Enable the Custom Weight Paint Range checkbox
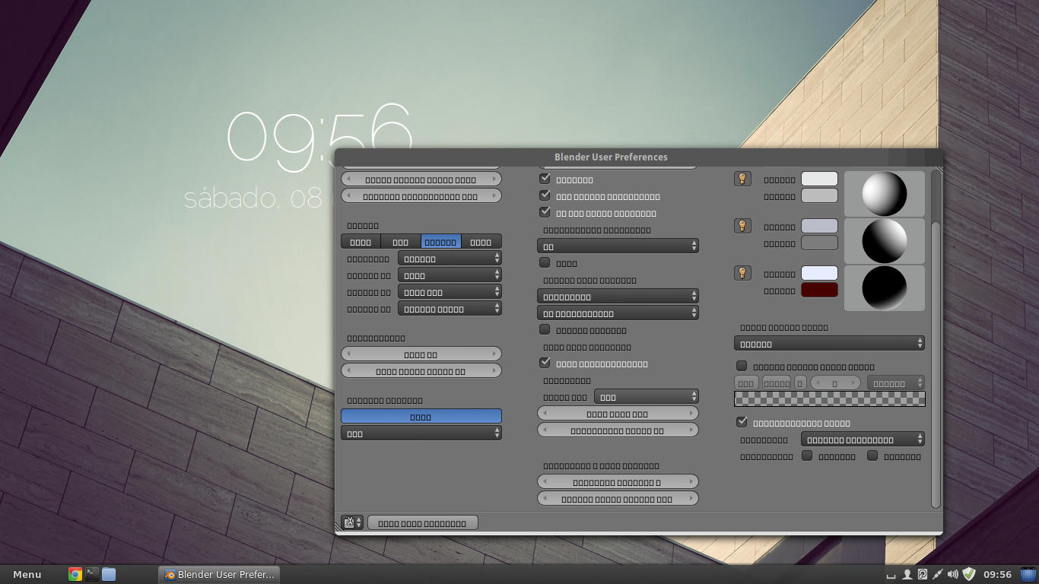The height and width of the screenshot is (584, 1039). (x=742, y=366)
